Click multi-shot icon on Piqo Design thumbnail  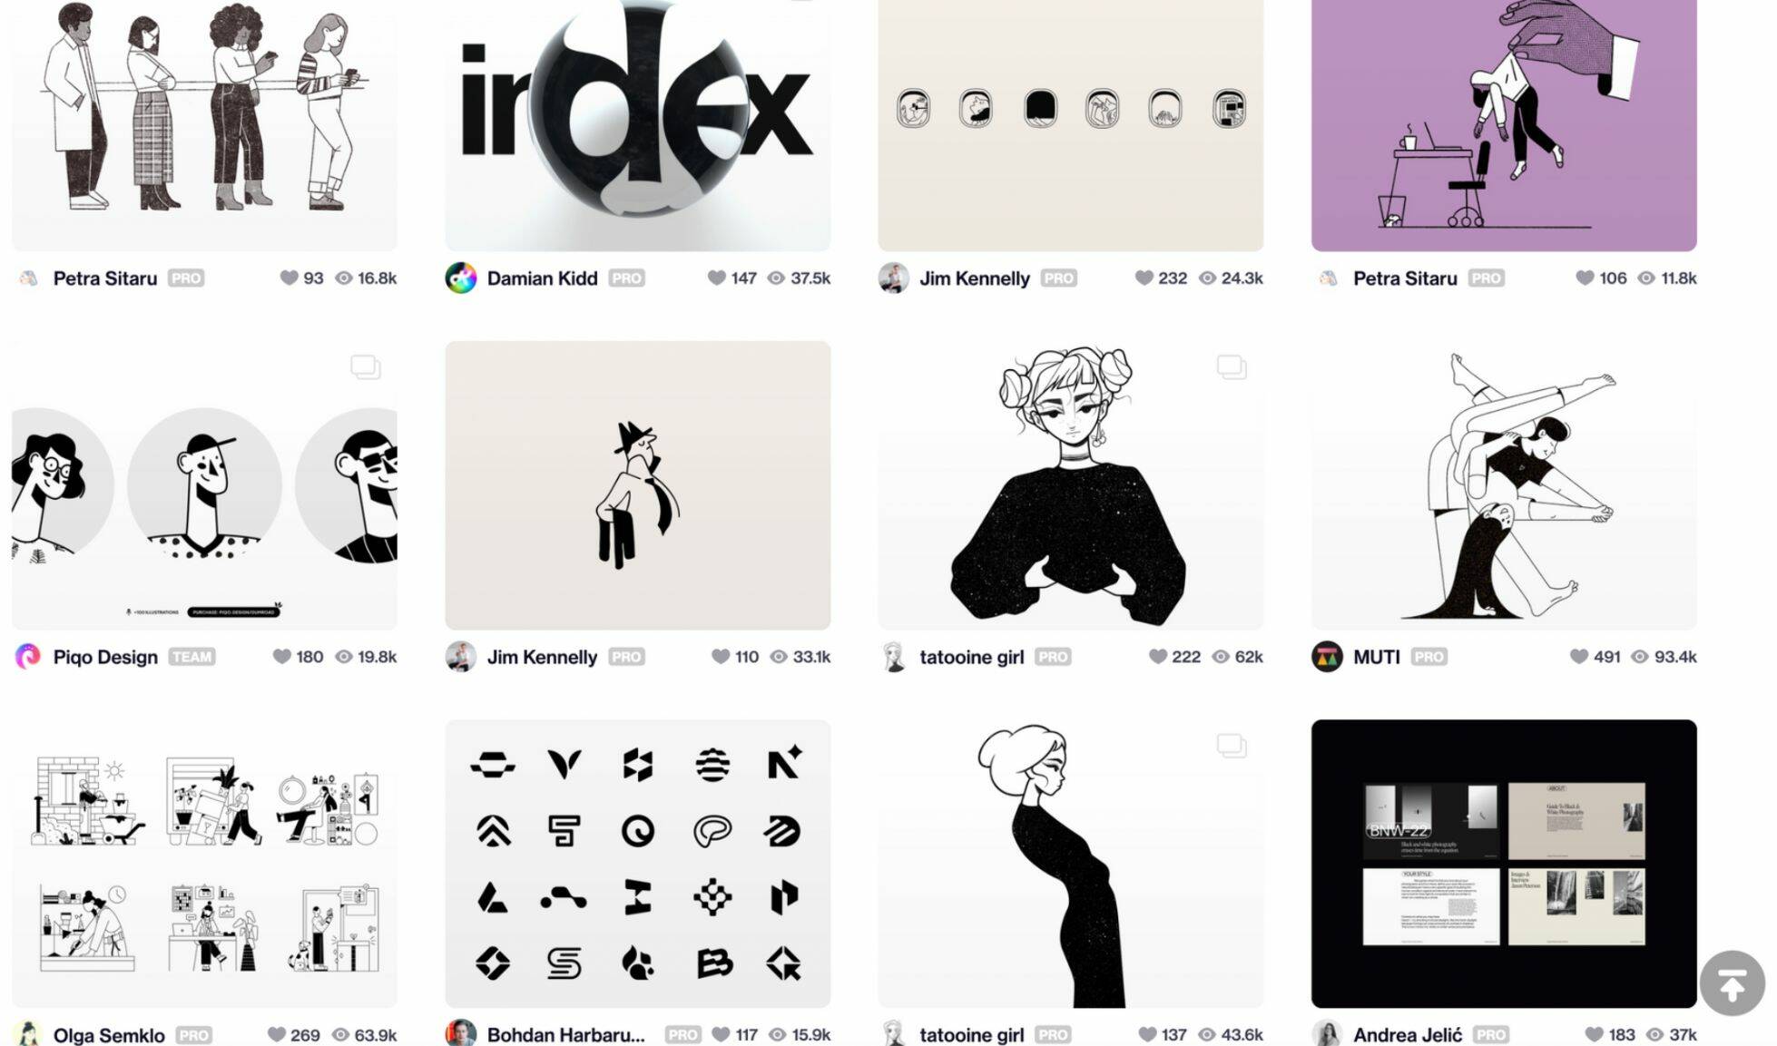coord(365,367)
